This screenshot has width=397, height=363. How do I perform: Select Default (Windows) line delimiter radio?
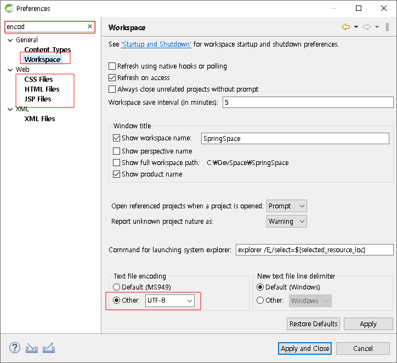[260, 287]
